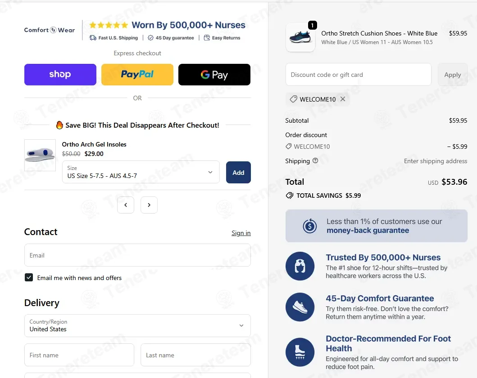Click 'Doctor-Recommended For Foot Health' heading
This screenshot has height=378, width=477.
coord(388,343)
